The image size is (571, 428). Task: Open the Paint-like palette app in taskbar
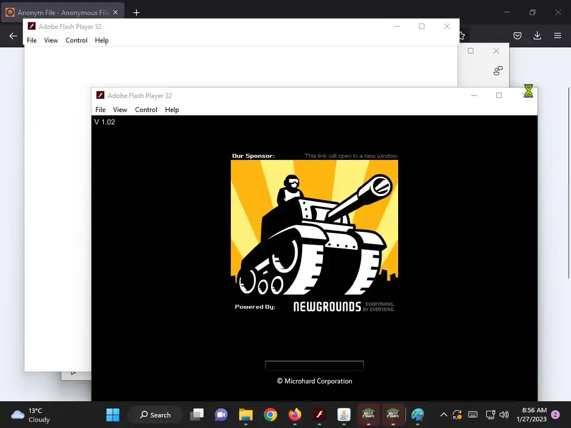pos(418,415)
